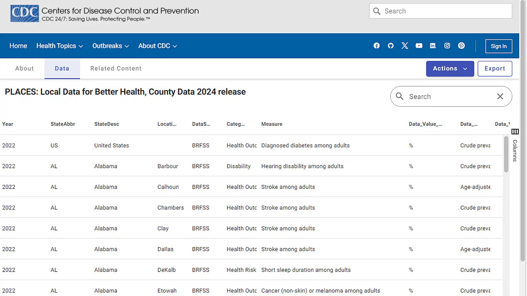The image size is (527, 296).
Task: Clear the dataset search with the X icon
Action: click(500, 96)
